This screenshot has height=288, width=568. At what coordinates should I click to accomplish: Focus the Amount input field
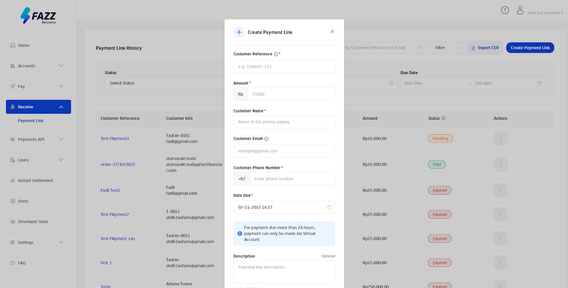(291, 94)
